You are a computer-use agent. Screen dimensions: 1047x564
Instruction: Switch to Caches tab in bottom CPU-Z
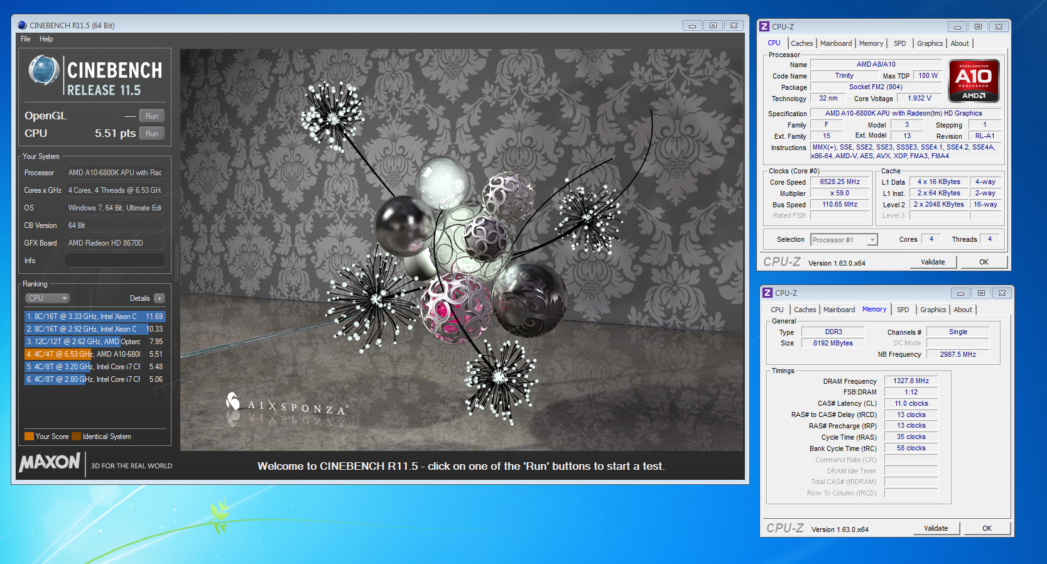(805, 310)
